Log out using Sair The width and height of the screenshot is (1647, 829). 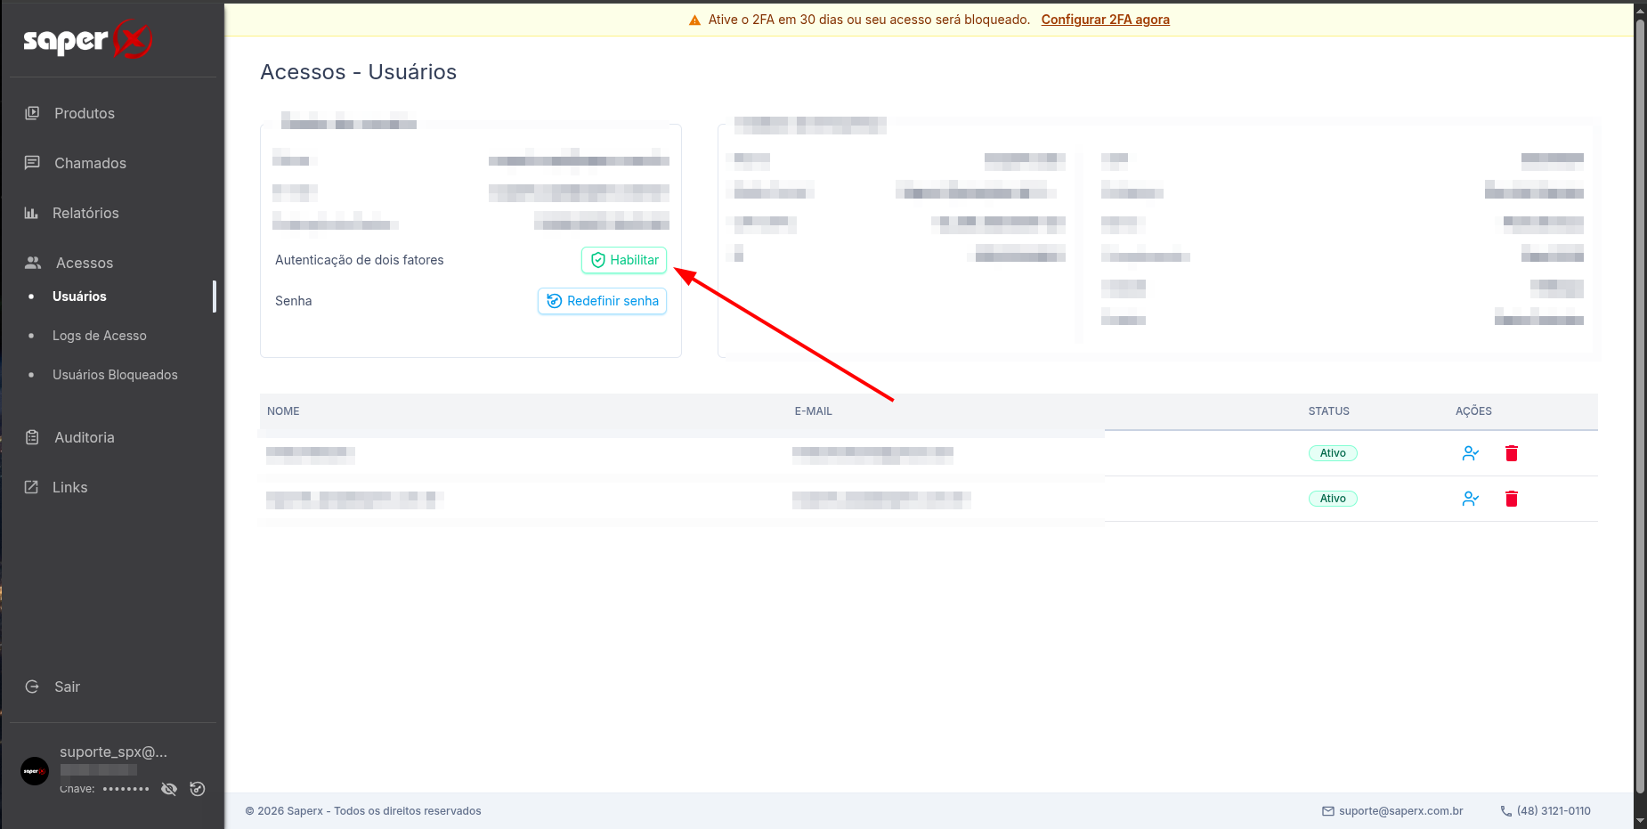pyautogui.click(x=67, y=687)
